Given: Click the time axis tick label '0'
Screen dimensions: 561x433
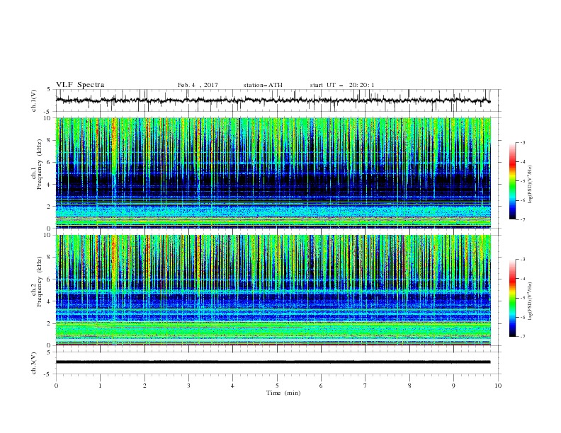Looking at the screenshot, I should 56,386.
